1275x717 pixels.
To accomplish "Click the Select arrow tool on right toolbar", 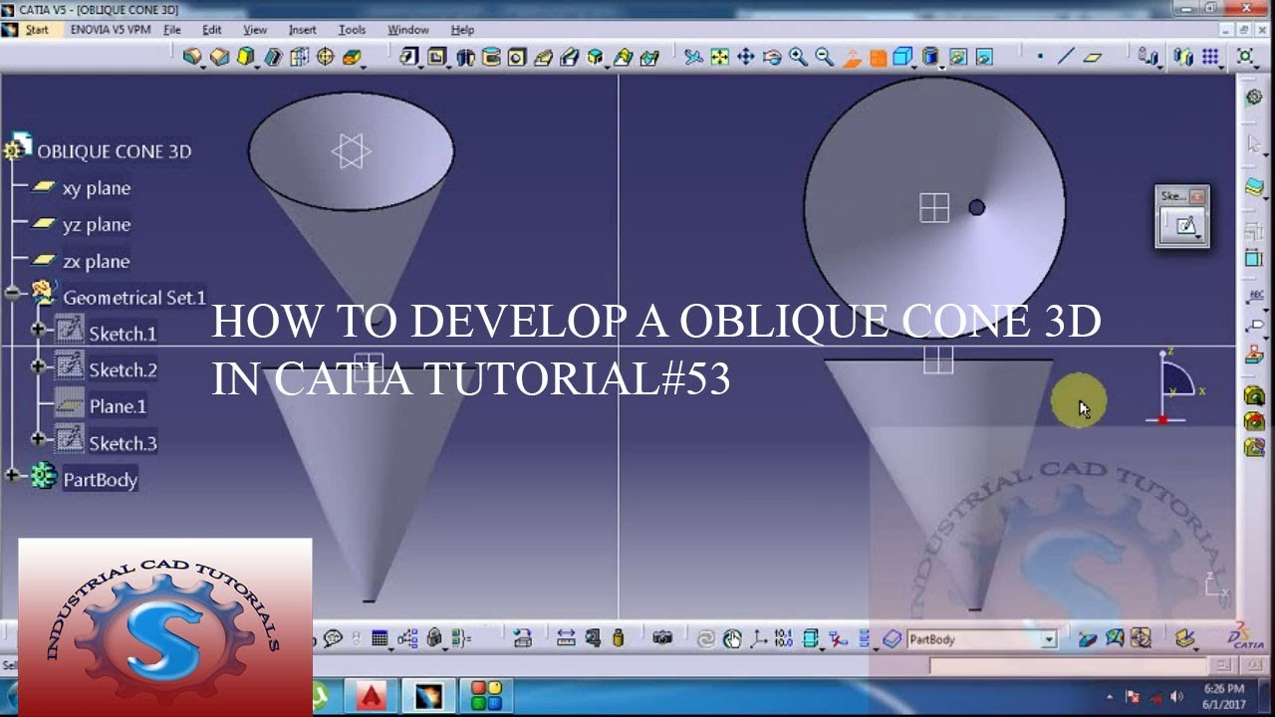I will [1254, 144].
